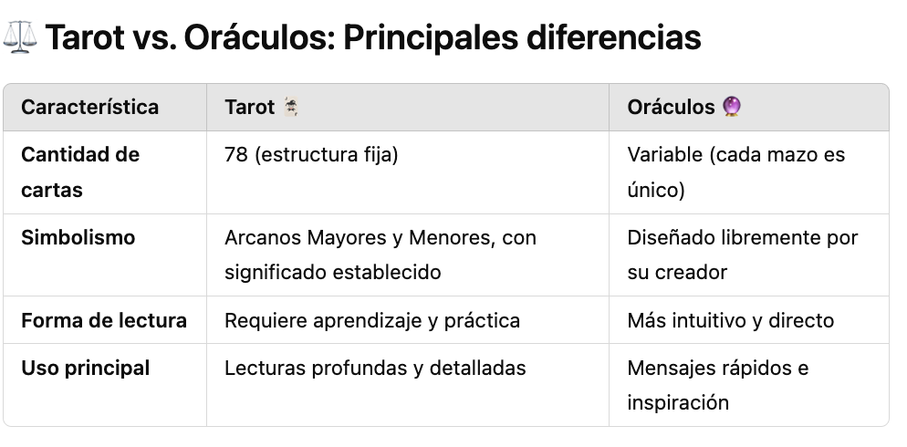This screenshot has height=447, width=907.
Task: Click the words Principales diferencias in the title
Action: pos(522,37)
